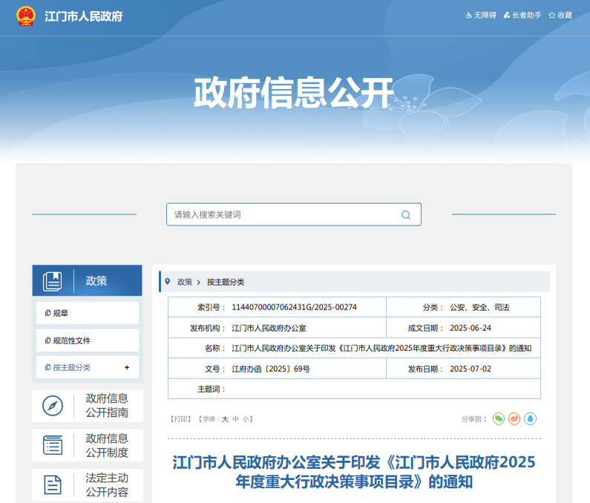This screenshot has height=503, width=590.
Task: Open the 规章 sidebar item
Action: [x=61, y=313]
